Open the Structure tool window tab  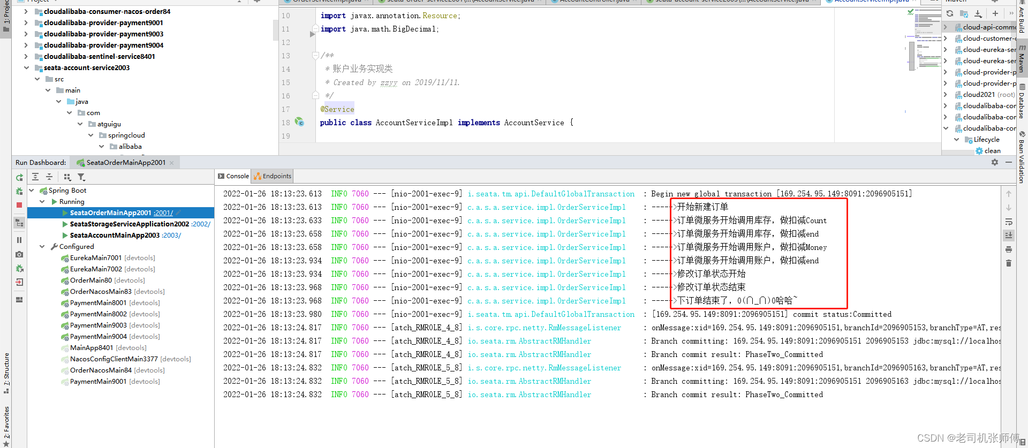6,373
